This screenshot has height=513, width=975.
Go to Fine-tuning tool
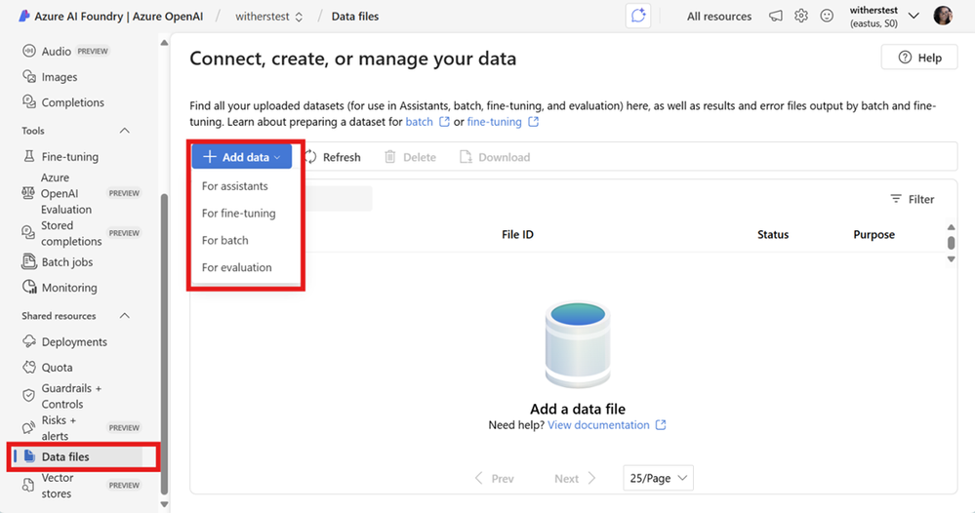point(69,156)
